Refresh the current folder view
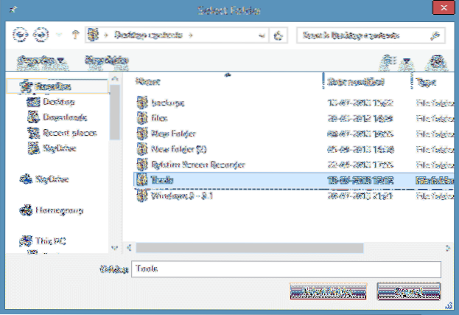 pyautogui.click(x=278, y=34)
